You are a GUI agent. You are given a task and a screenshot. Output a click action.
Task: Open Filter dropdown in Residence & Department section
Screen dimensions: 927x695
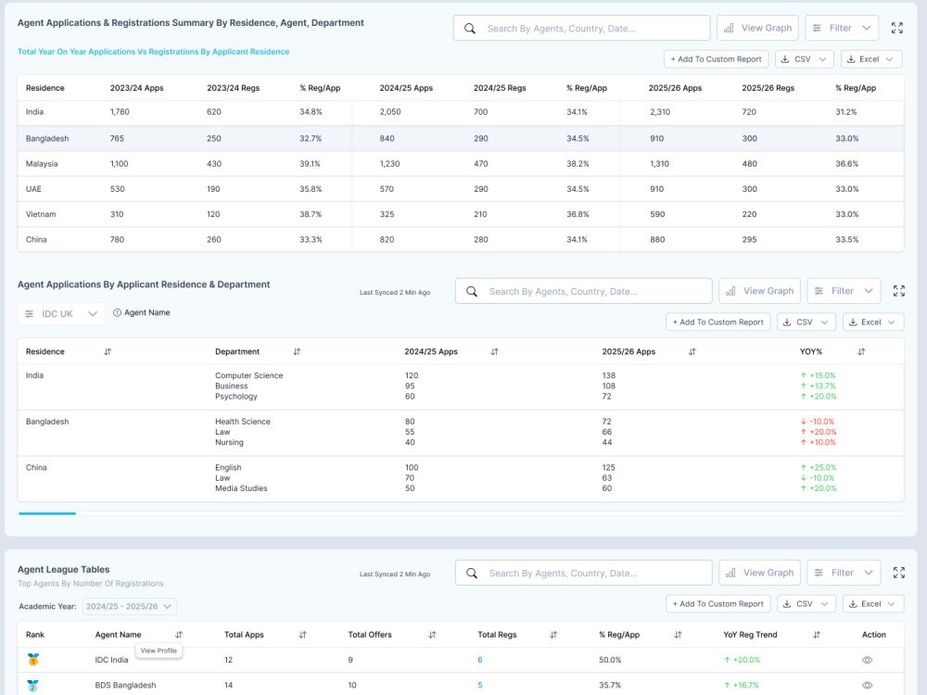[844, 291]
